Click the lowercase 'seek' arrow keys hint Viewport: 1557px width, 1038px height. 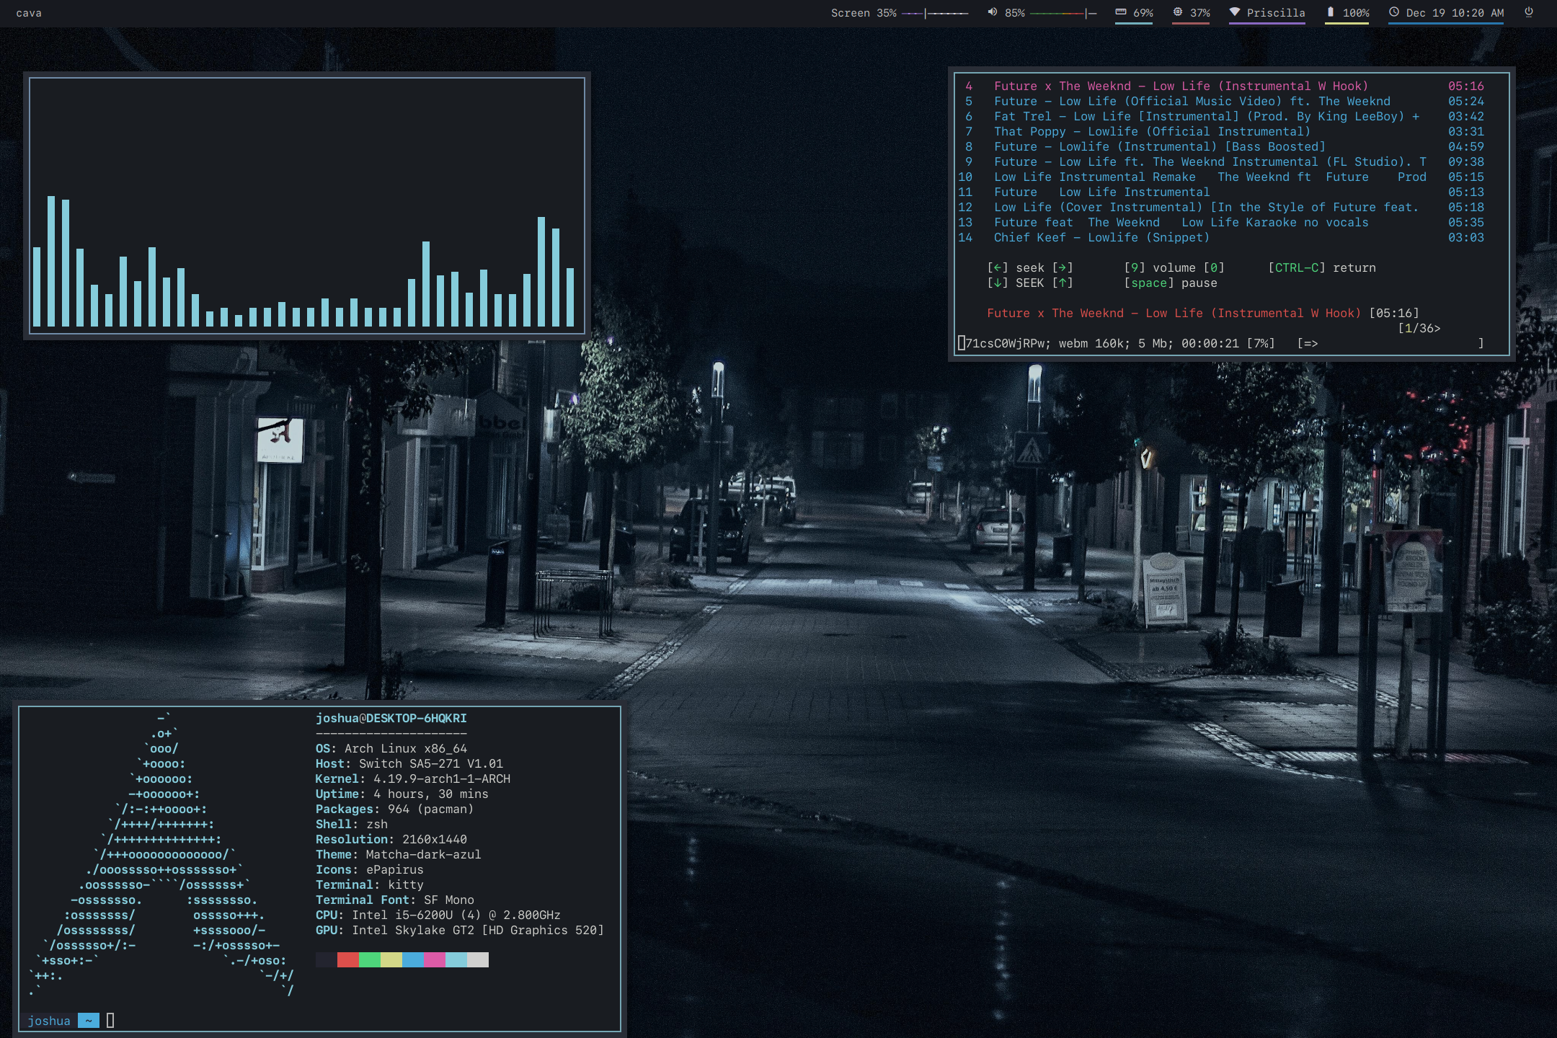(1030, 268)
